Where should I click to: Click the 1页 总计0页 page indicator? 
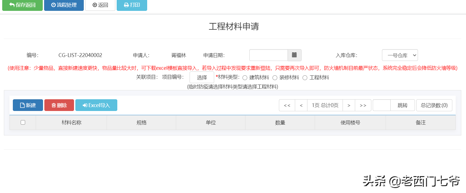click(325, 105)
